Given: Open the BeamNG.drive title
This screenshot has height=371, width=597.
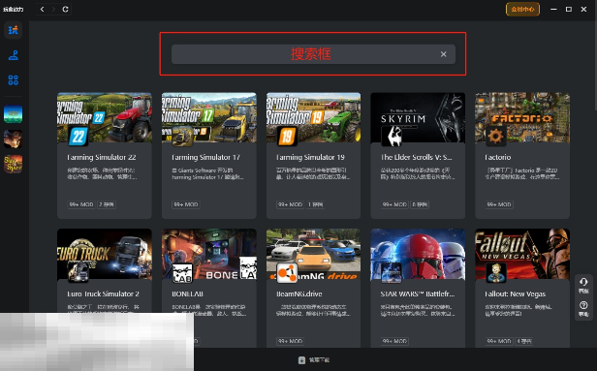Looking at the screenshot, I should coord(299,294).
